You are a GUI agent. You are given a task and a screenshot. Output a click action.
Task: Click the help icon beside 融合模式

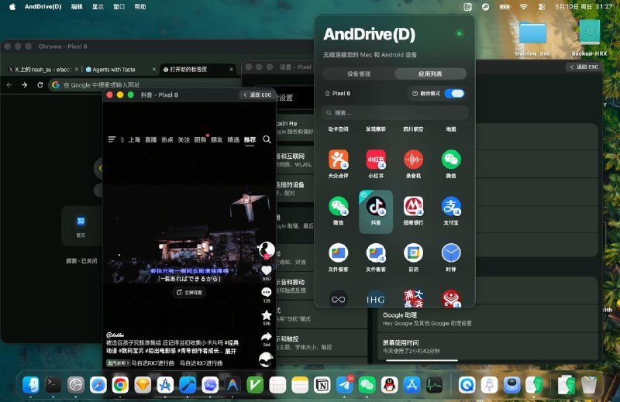coord(415,94)
